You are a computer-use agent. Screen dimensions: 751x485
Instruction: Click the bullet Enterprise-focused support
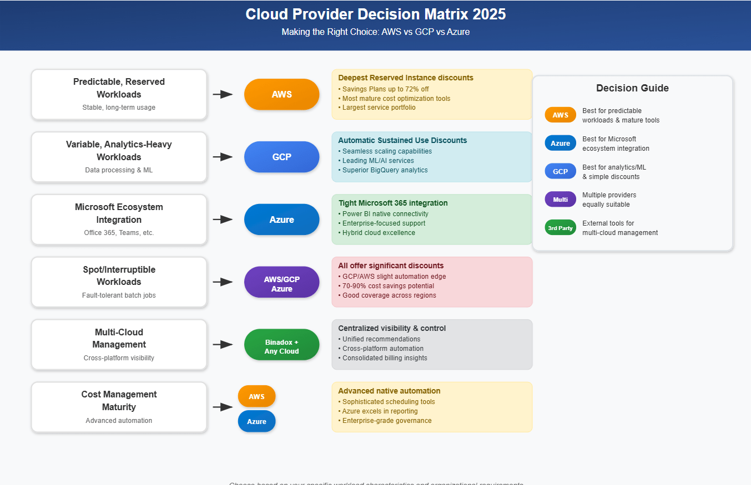point(382,223)
